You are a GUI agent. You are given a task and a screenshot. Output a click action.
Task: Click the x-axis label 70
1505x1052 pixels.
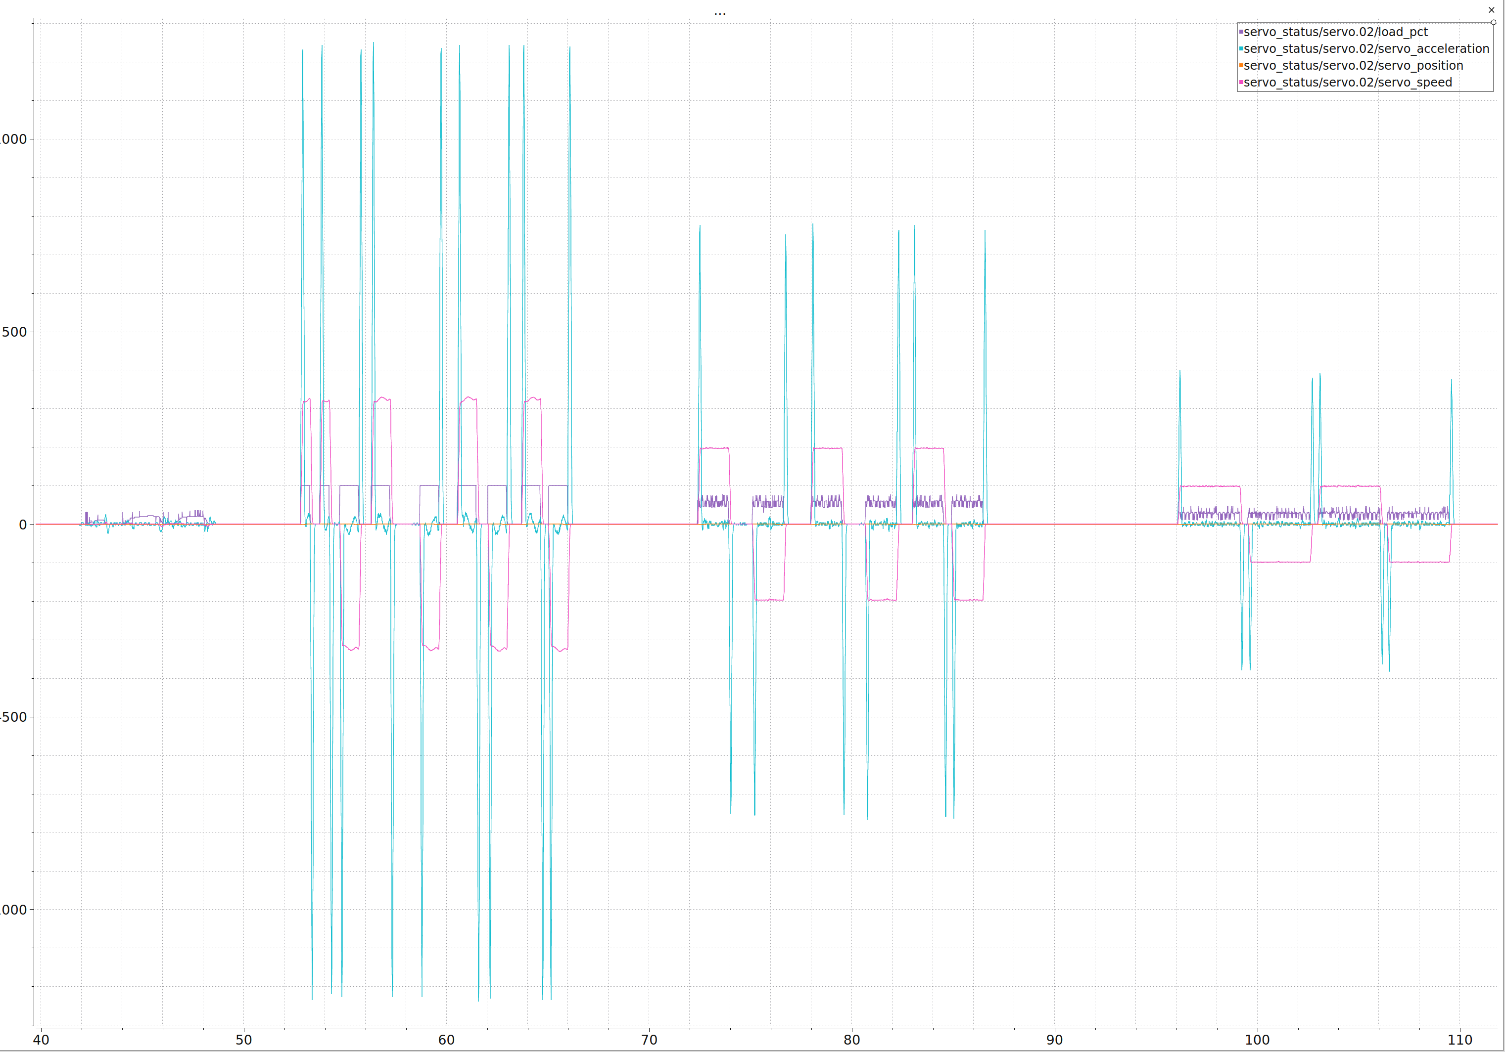(649, 1040)
